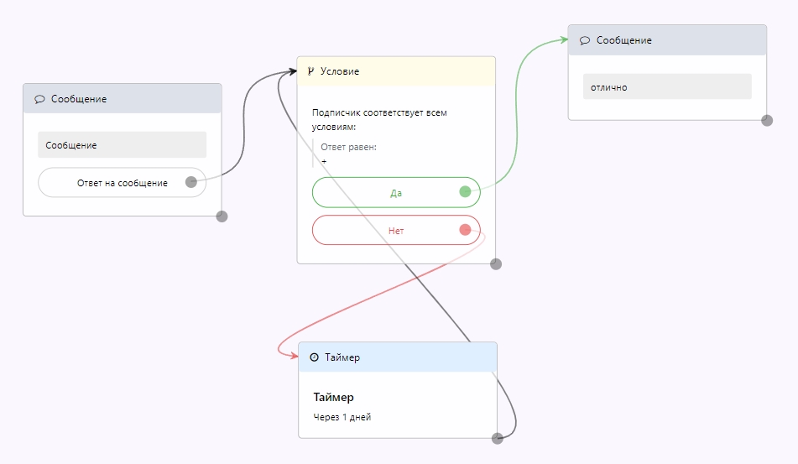Image resolution: width=798 pixels, height=464 pixels.
Task: Click the Сообщение text field in the left node
Action: (122, 145)
